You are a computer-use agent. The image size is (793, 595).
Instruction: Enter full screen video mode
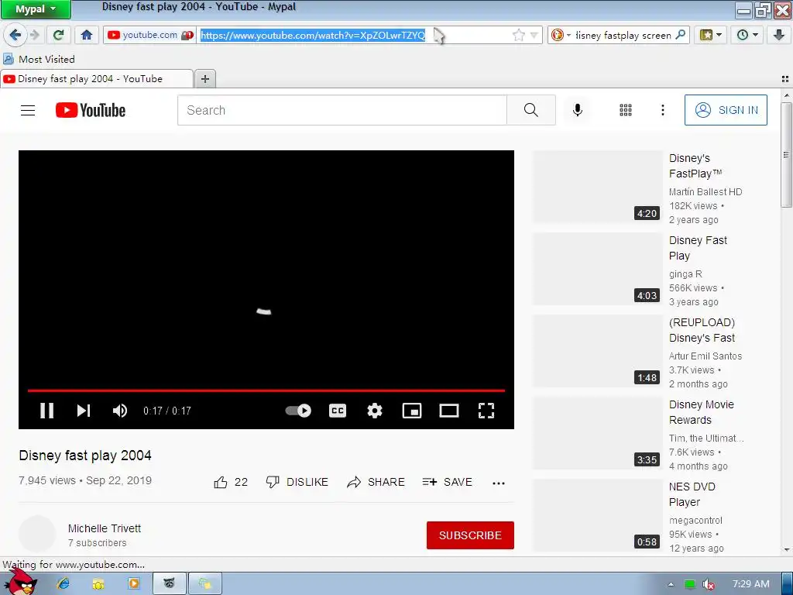(x=486, y=411)
